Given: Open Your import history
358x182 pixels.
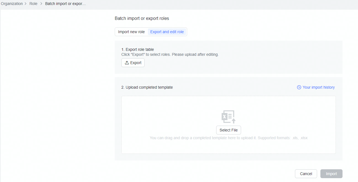Looking at the screenshot, I should pyautogui.click(x=318, y=87).
